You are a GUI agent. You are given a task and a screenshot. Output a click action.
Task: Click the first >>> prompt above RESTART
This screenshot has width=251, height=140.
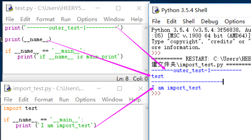coord(156,53)
